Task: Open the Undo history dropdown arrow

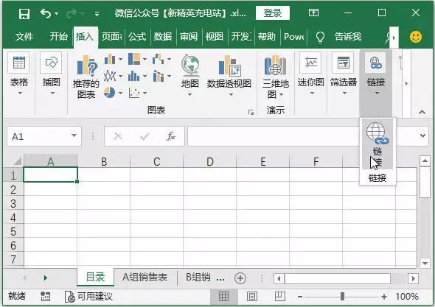Action: 56,13
